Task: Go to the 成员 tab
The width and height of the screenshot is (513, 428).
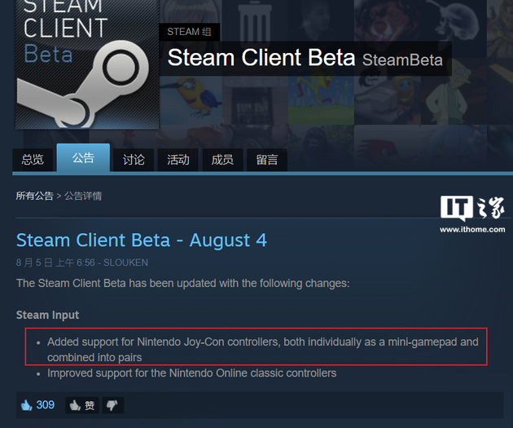Action: (x=222, y=160)
